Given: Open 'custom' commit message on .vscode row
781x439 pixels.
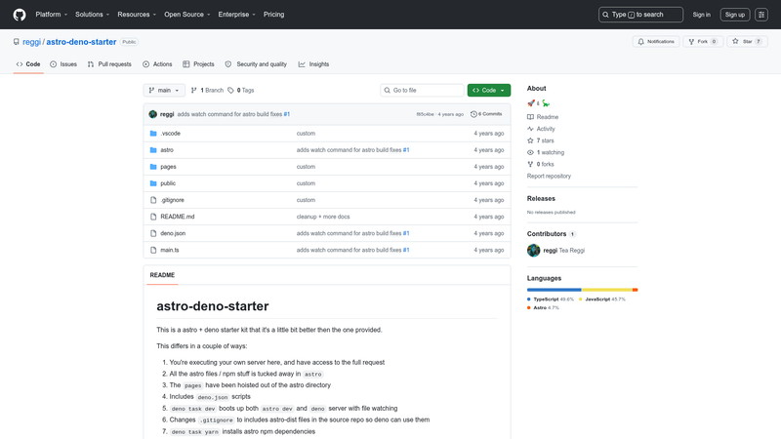Looking at the screenshot, I should (306, 134).
